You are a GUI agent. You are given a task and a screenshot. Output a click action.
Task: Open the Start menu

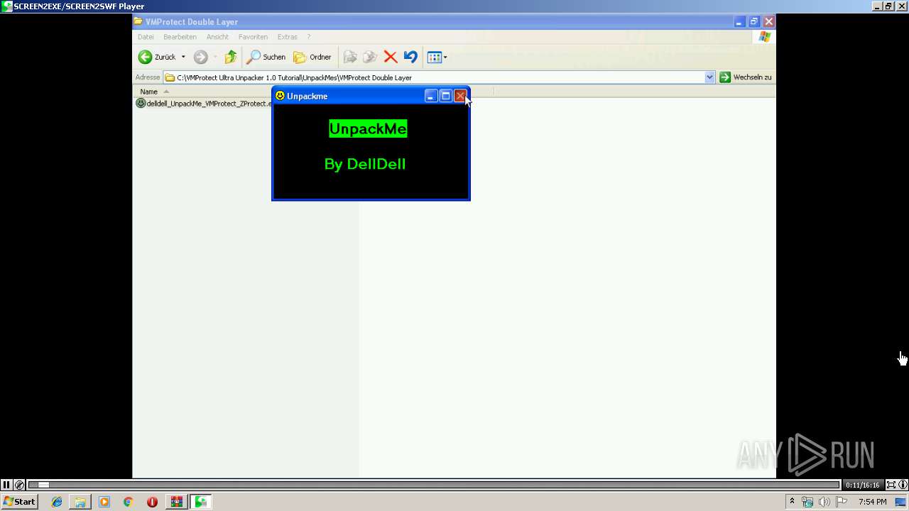pyautogui.click(x=19, y=501)
